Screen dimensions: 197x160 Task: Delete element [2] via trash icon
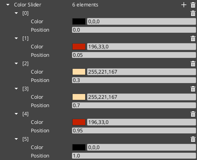pyautogui.click(x=193, y=63)
